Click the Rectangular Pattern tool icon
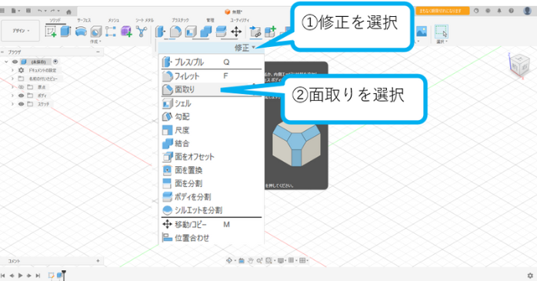 click(x=111, y=32)
